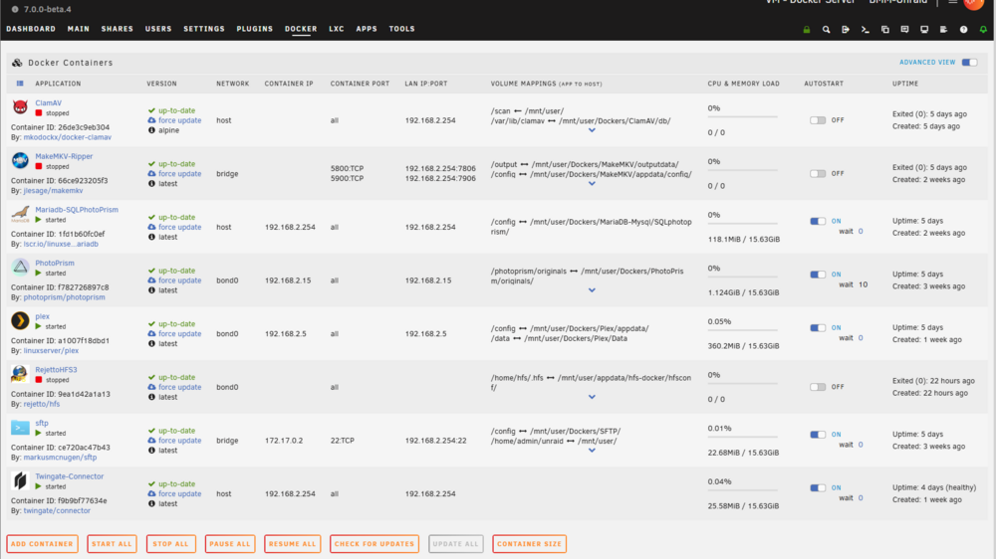996x559 pixels.
Task: Click the help question mark icon
Action: tap(963, 29)
